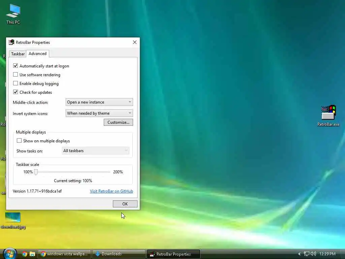Enable Show on multiple displays
Image resolution: width=345 pixels, height=259 pixels.
coord(19,141)
